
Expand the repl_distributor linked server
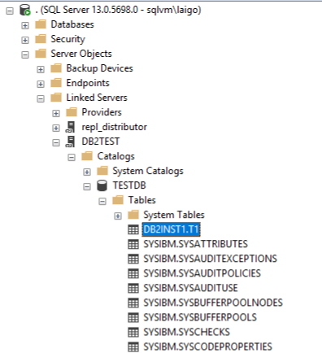56,128
